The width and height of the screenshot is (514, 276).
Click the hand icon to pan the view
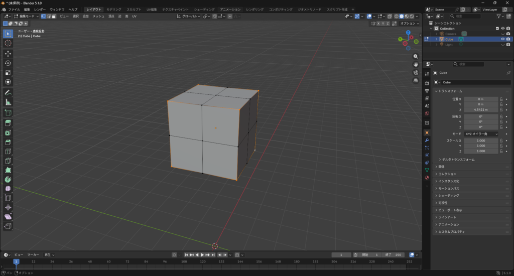tap(416, 64)
